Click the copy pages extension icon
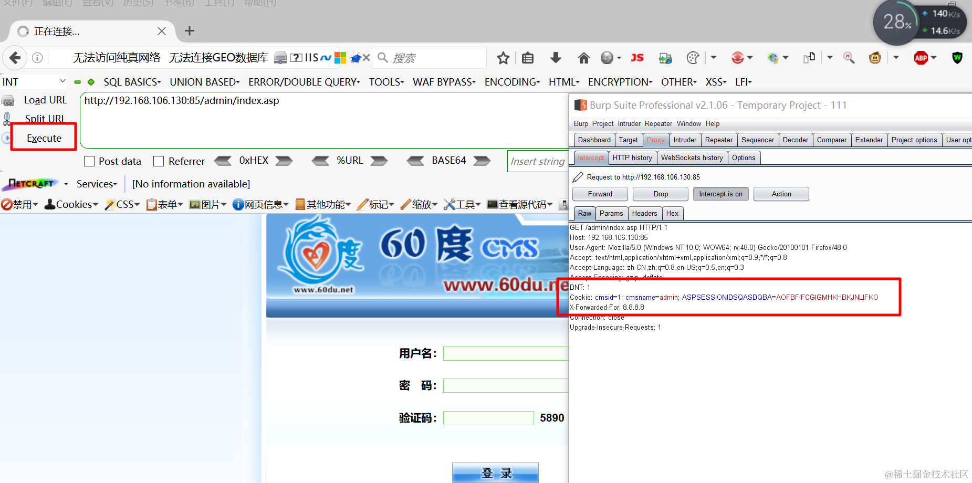This screenshot has height=483, width=972. pyautogui.click(x=809, y=58)
